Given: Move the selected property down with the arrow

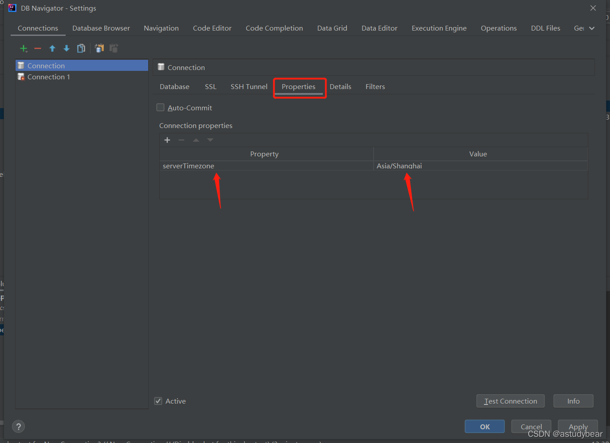Looking at the screenshot, I should (x=210, y=140).
